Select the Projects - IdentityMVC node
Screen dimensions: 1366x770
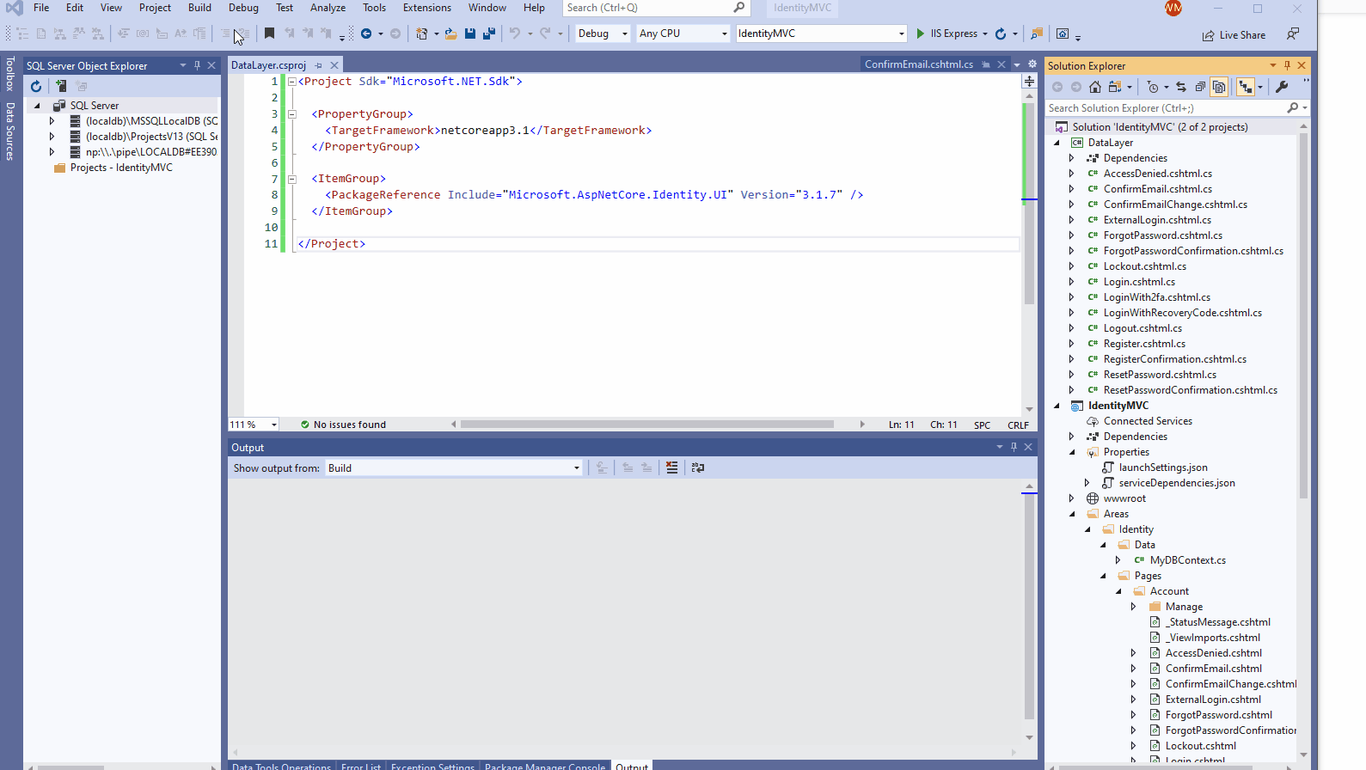(121, 168)
